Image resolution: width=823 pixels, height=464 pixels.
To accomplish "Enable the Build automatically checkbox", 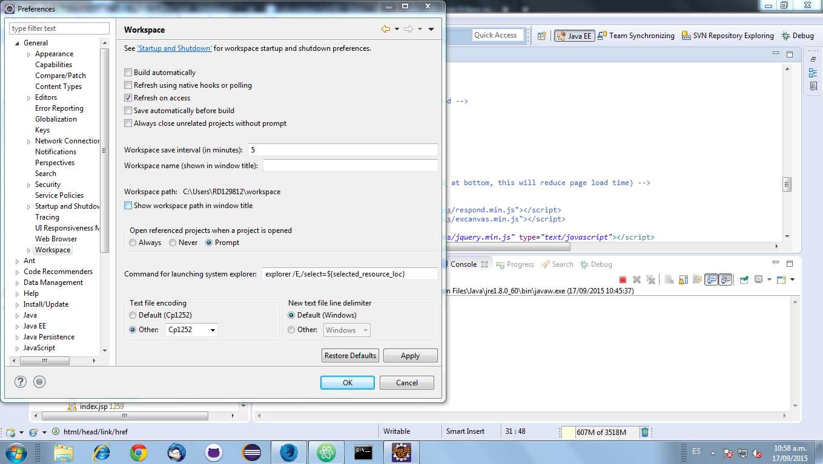I will 128,73.
